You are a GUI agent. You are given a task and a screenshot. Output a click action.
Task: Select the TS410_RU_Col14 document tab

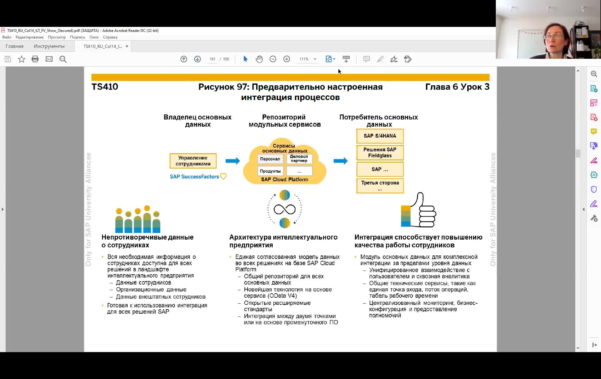click(103, 46)
